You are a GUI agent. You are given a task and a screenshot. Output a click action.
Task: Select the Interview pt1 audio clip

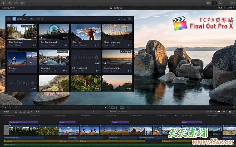coord(85,138)
